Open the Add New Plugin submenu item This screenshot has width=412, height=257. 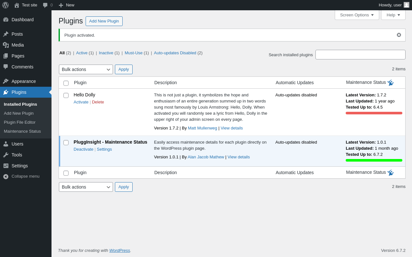pyautogui.click(x=19, y=113)
